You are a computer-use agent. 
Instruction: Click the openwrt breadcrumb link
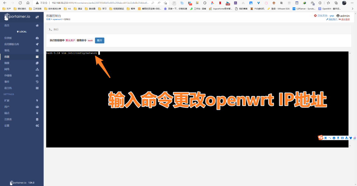[x=57, y=19]
